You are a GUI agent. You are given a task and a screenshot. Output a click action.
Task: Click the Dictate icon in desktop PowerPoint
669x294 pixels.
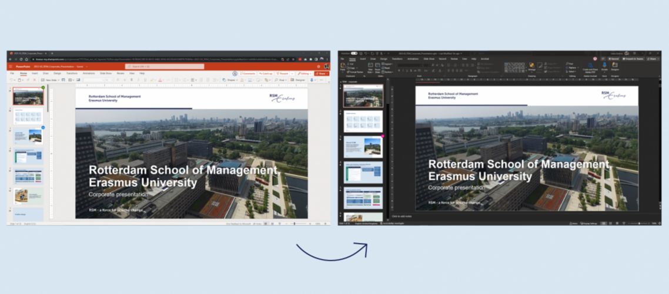coord(604,65)
